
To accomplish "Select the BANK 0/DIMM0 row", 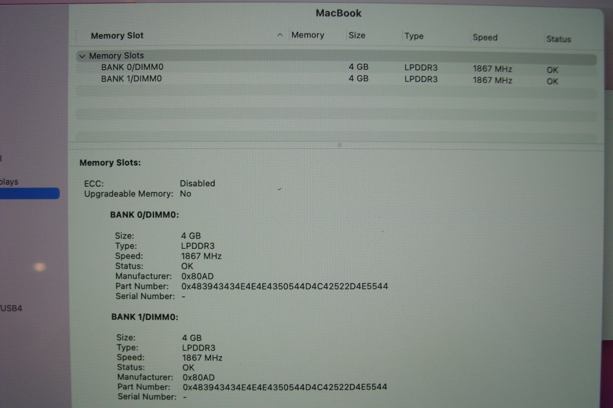I will (132, 67).
